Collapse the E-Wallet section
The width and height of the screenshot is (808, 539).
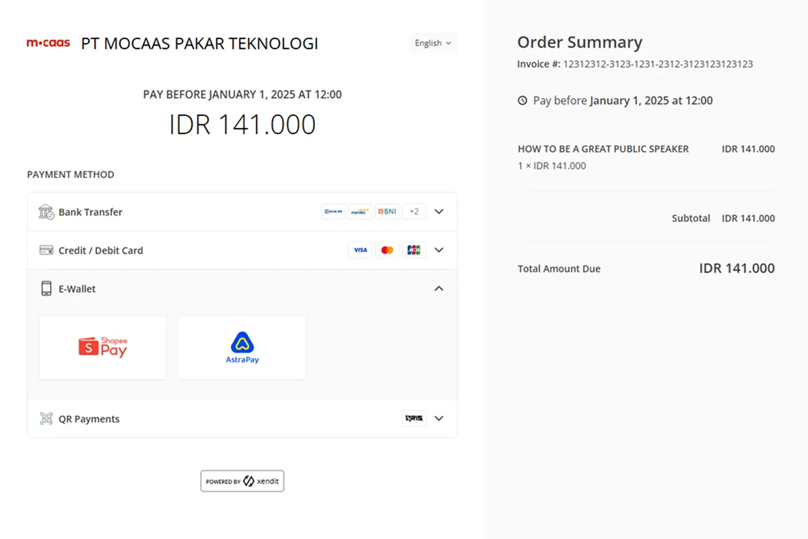[439, 288]
